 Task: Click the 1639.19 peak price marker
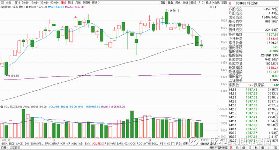coord(174,11)
